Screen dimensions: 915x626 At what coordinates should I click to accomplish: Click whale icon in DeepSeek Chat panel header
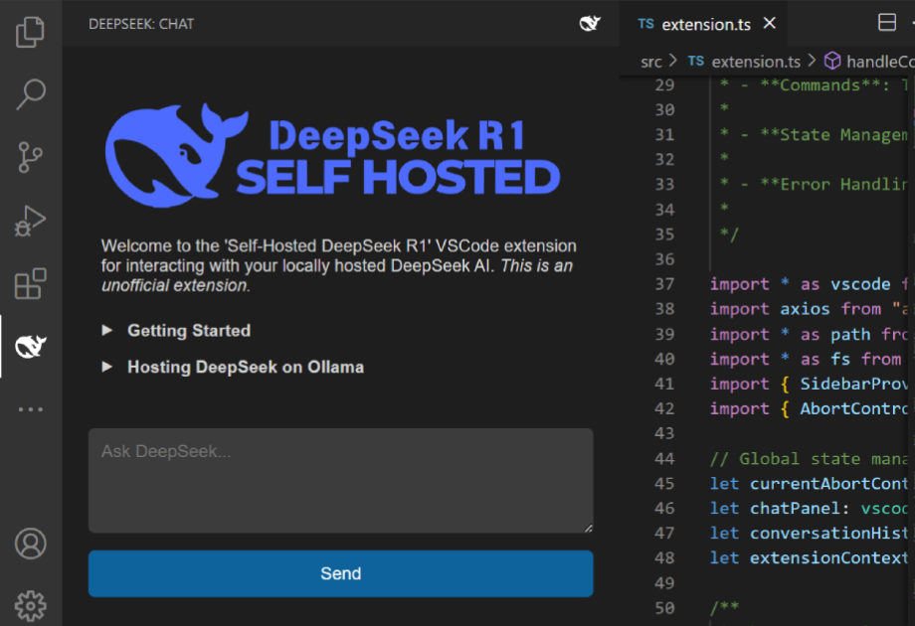[x=591, y=24]
